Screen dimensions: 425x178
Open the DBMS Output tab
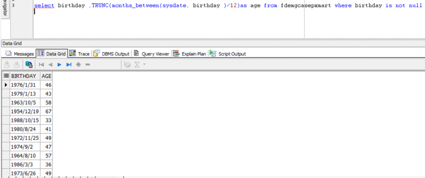(111, 54)
